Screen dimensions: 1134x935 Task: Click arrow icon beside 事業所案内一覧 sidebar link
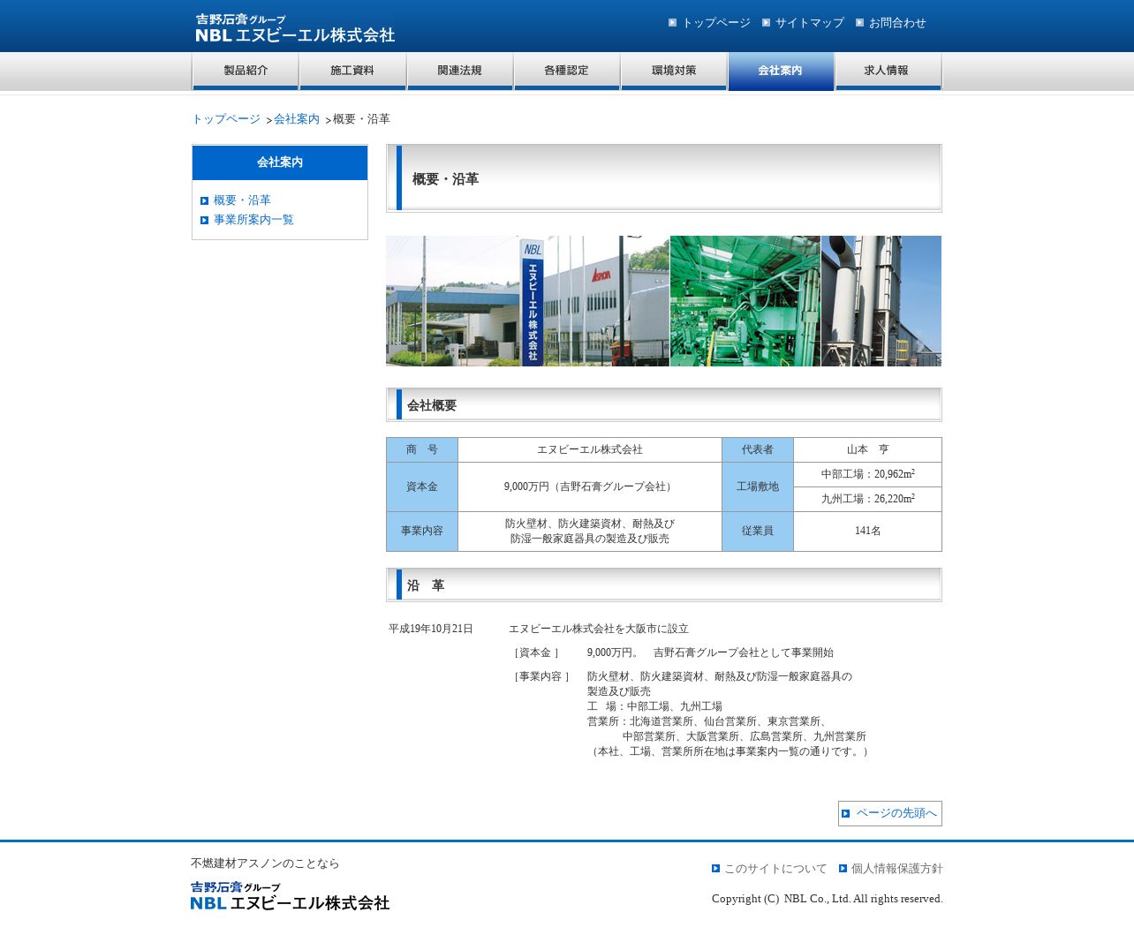pyautogui.click(x=204, y=221)
